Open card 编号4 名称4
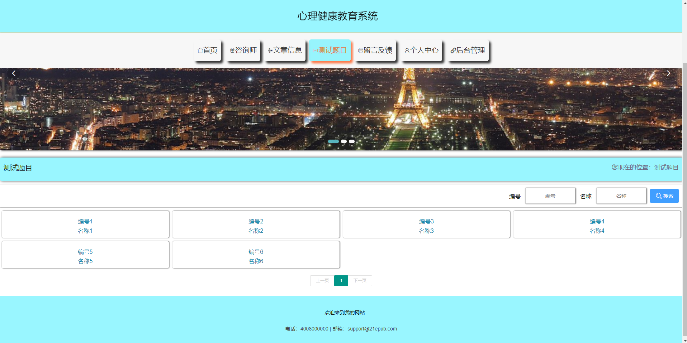Screen dimensions: 687x343 pos(597,224)
